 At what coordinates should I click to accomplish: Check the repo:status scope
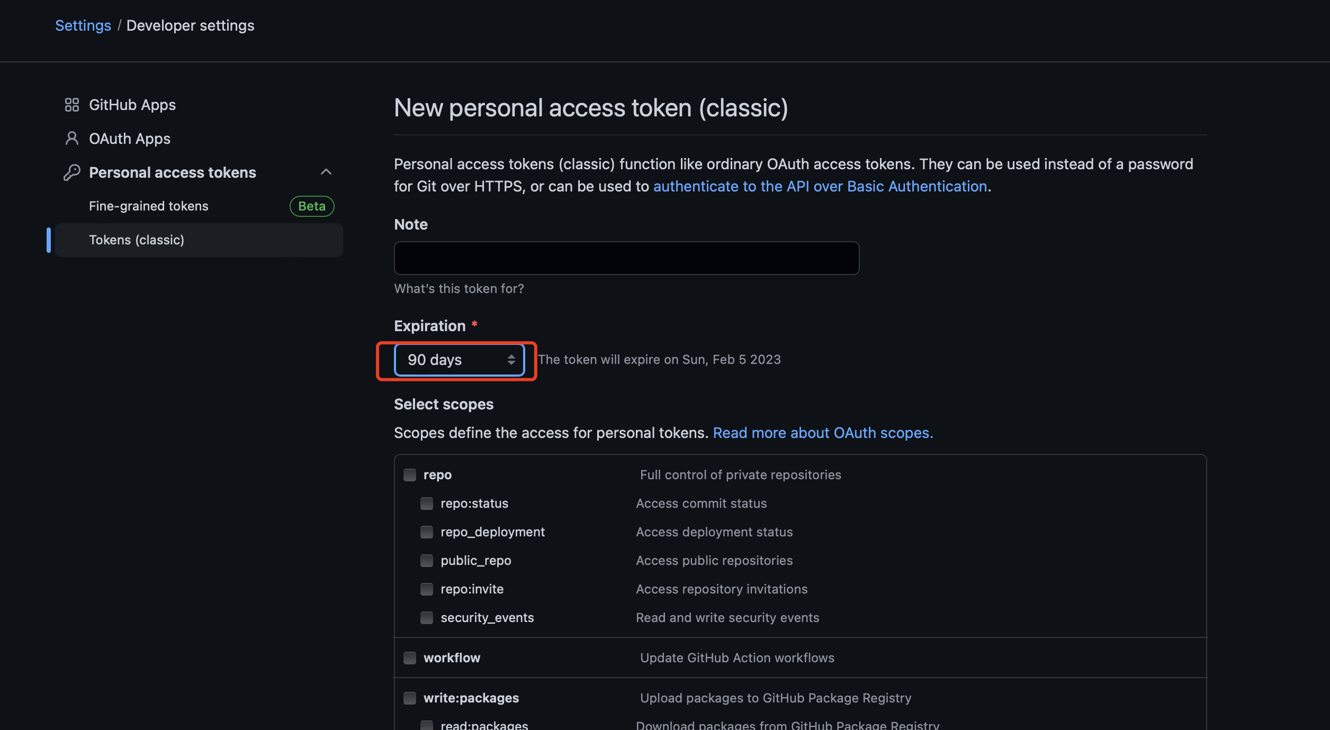tap(427, 504)
